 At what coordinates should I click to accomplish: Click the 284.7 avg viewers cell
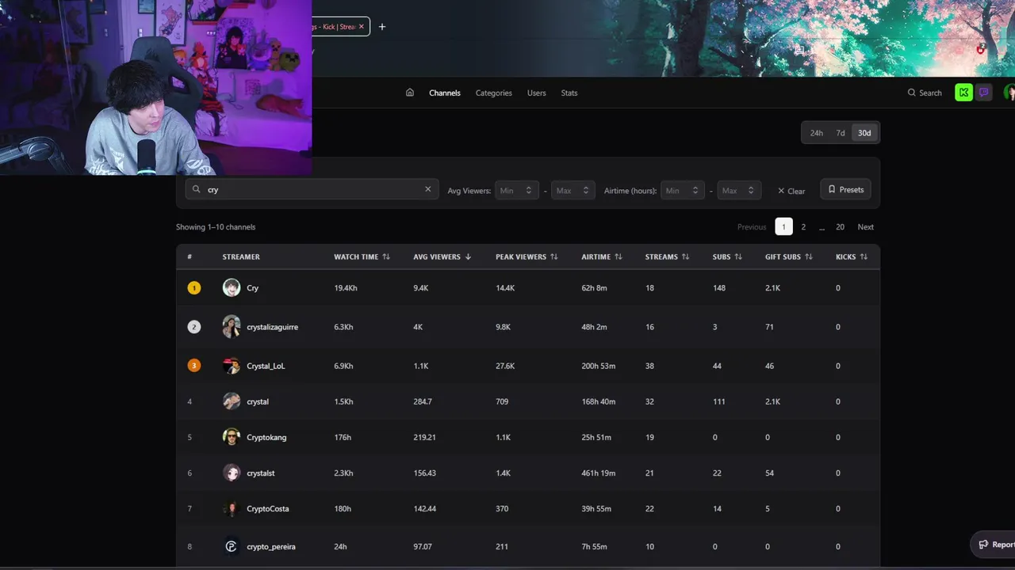pyautogui.click(x=423, y=401)
